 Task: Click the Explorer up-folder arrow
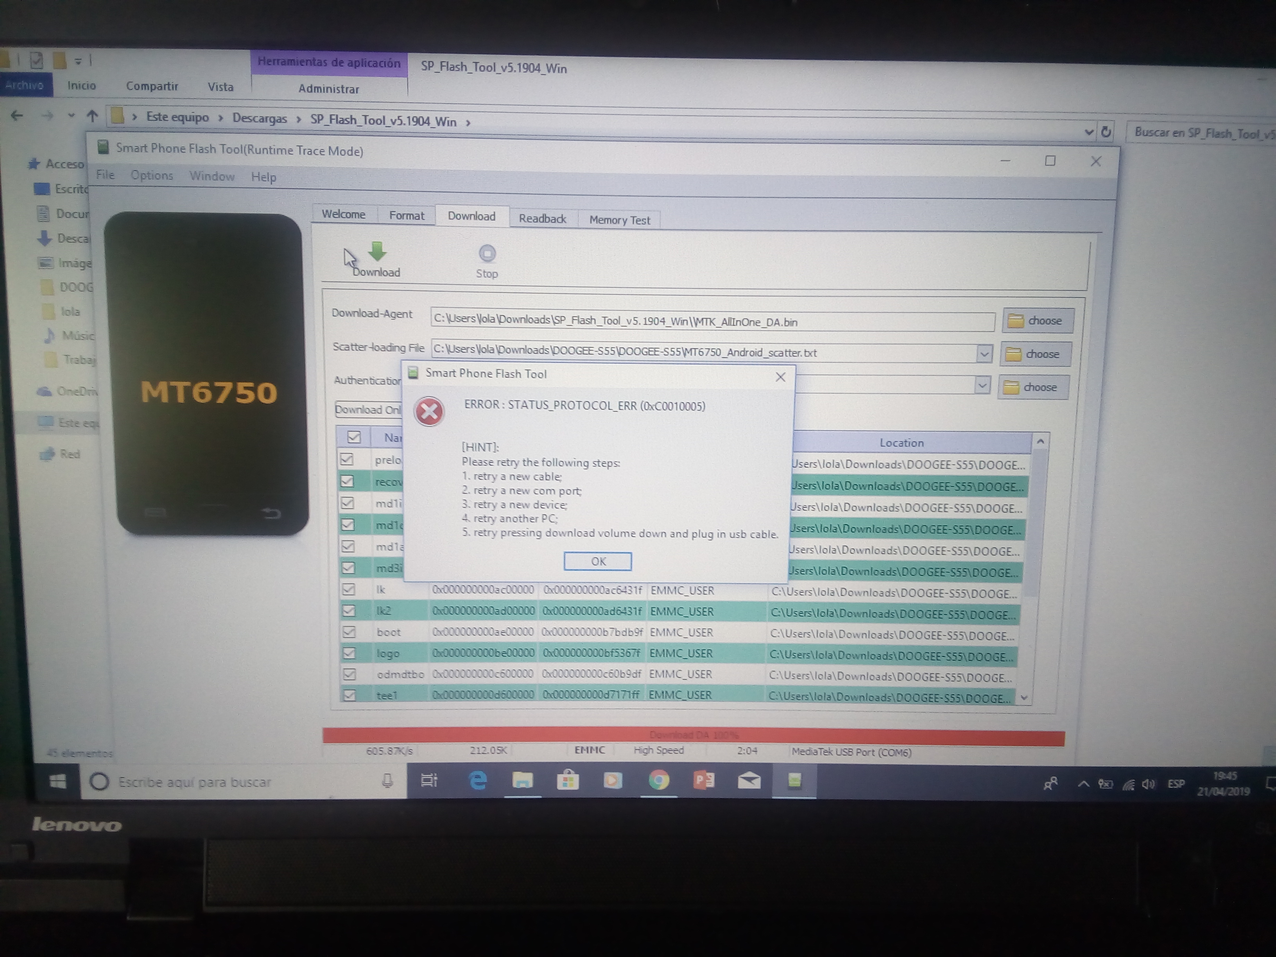tap(92, 116)
